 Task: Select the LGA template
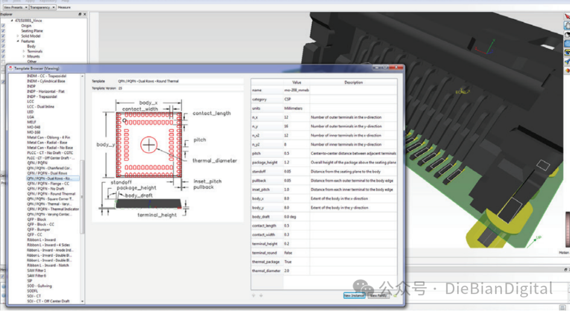pos(31,117)
